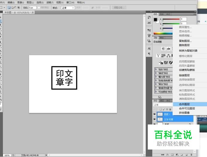Add a Vibrance adjustment 'V' icon
This screenshot has width=207, height=157.
(x=158, y=56)
